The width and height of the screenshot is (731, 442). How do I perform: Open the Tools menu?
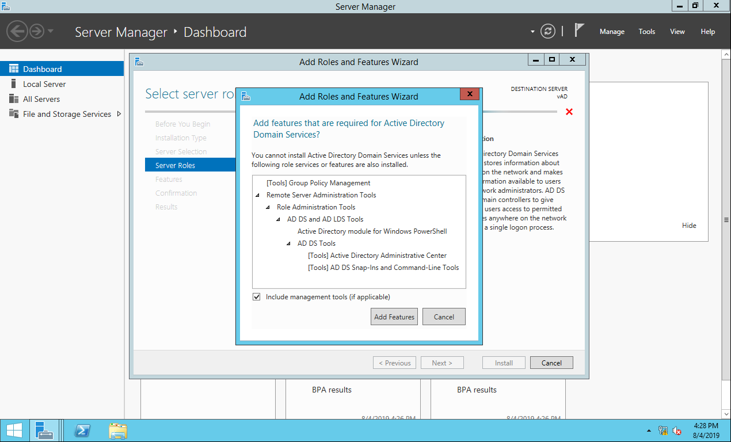pos(647,32)
